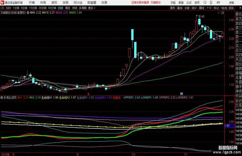Click the 游客 user label
This screenshot has width=242, height=156.
point(232,3)
